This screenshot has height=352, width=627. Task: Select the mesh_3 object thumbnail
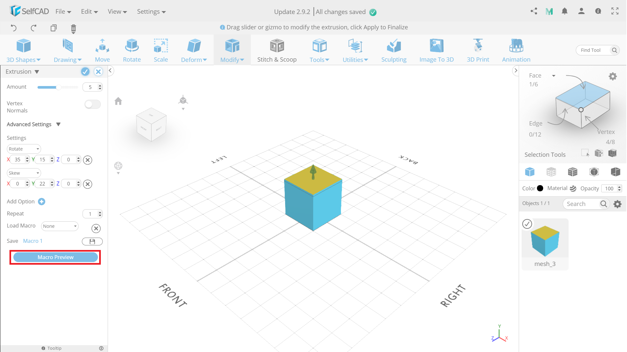coord(545,244)
